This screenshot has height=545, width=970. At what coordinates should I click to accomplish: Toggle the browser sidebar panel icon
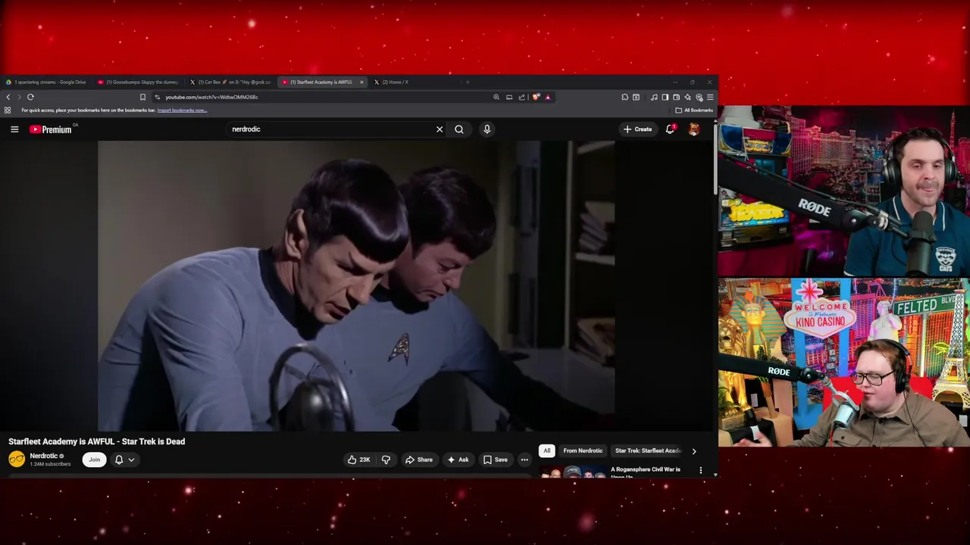(665, 97)
